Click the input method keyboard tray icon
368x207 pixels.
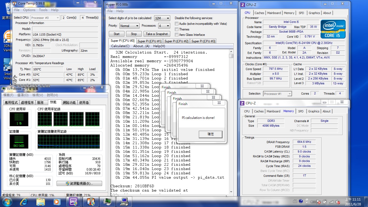pyautogui.click(x=295, y=202)
